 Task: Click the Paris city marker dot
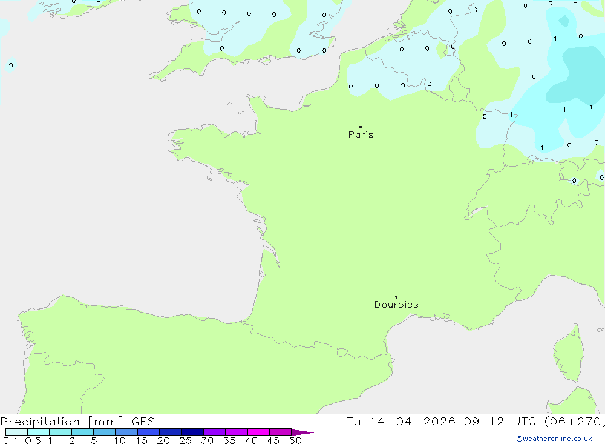coord(361,127)
